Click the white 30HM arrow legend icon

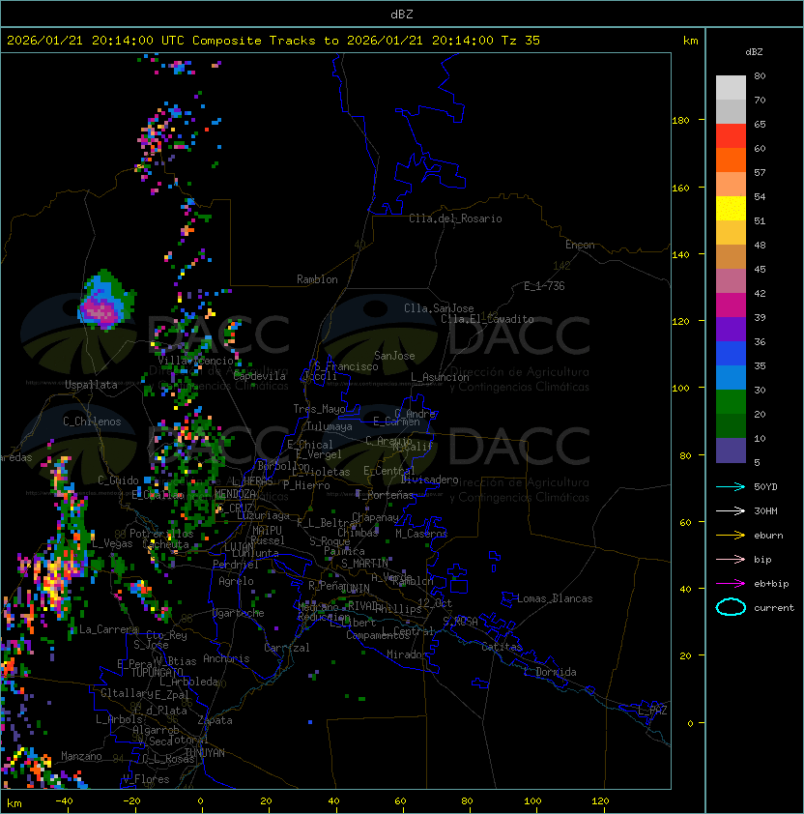coord(731,510)
